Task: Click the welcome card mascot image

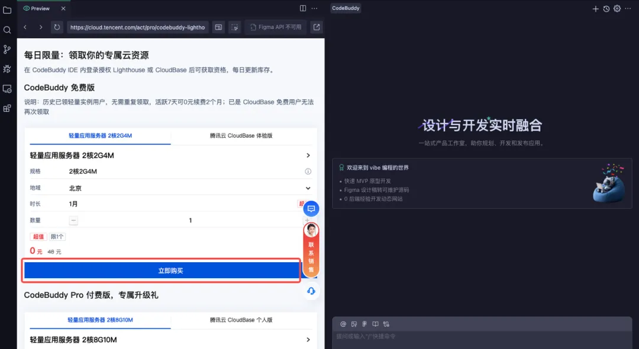Action: [609, 183]
